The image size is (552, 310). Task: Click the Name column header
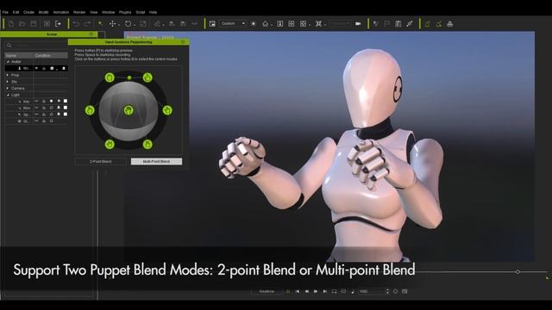[19, 55]
